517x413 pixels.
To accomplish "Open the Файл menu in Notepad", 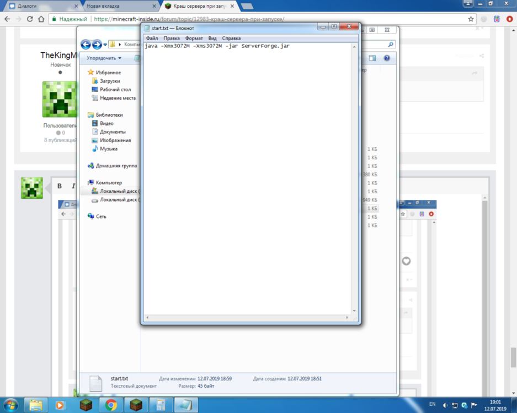I will (x=152, y=38).
